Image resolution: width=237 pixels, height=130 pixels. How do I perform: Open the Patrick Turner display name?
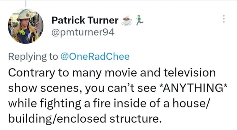[x=85, y=20]
